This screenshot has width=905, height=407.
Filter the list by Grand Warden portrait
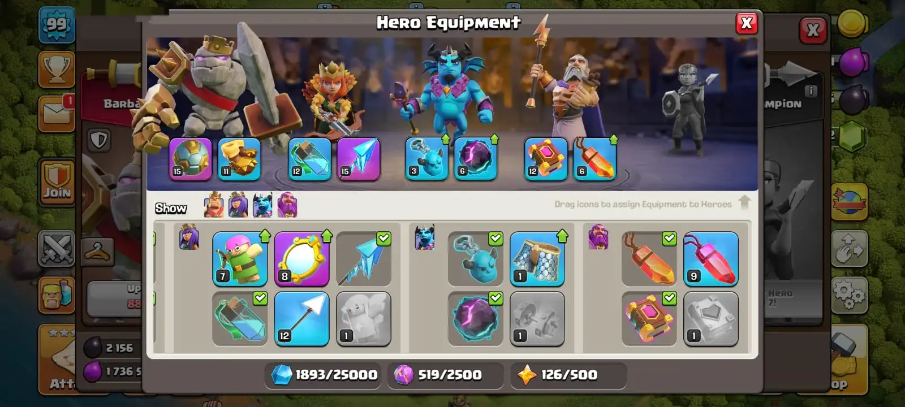pyautogui.click(x=287, y=205)
